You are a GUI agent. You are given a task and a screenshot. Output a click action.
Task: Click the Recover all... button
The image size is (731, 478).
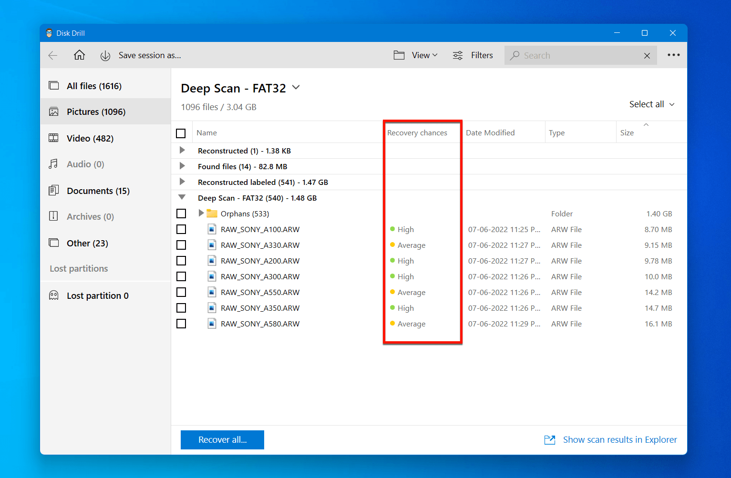222,440
